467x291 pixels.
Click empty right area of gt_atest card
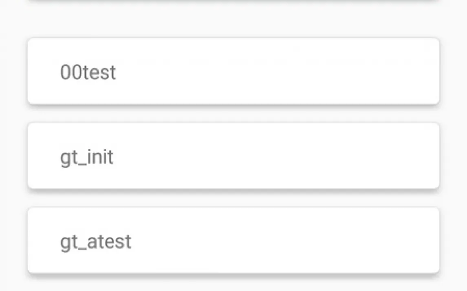pyautogui.click(x=346, y=241)
